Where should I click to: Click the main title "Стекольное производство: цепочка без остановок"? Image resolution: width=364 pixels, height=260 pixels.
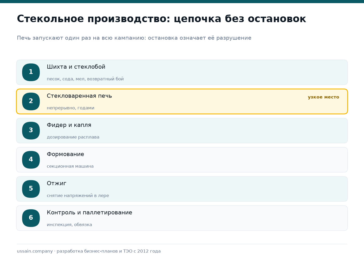pos(161,19)
